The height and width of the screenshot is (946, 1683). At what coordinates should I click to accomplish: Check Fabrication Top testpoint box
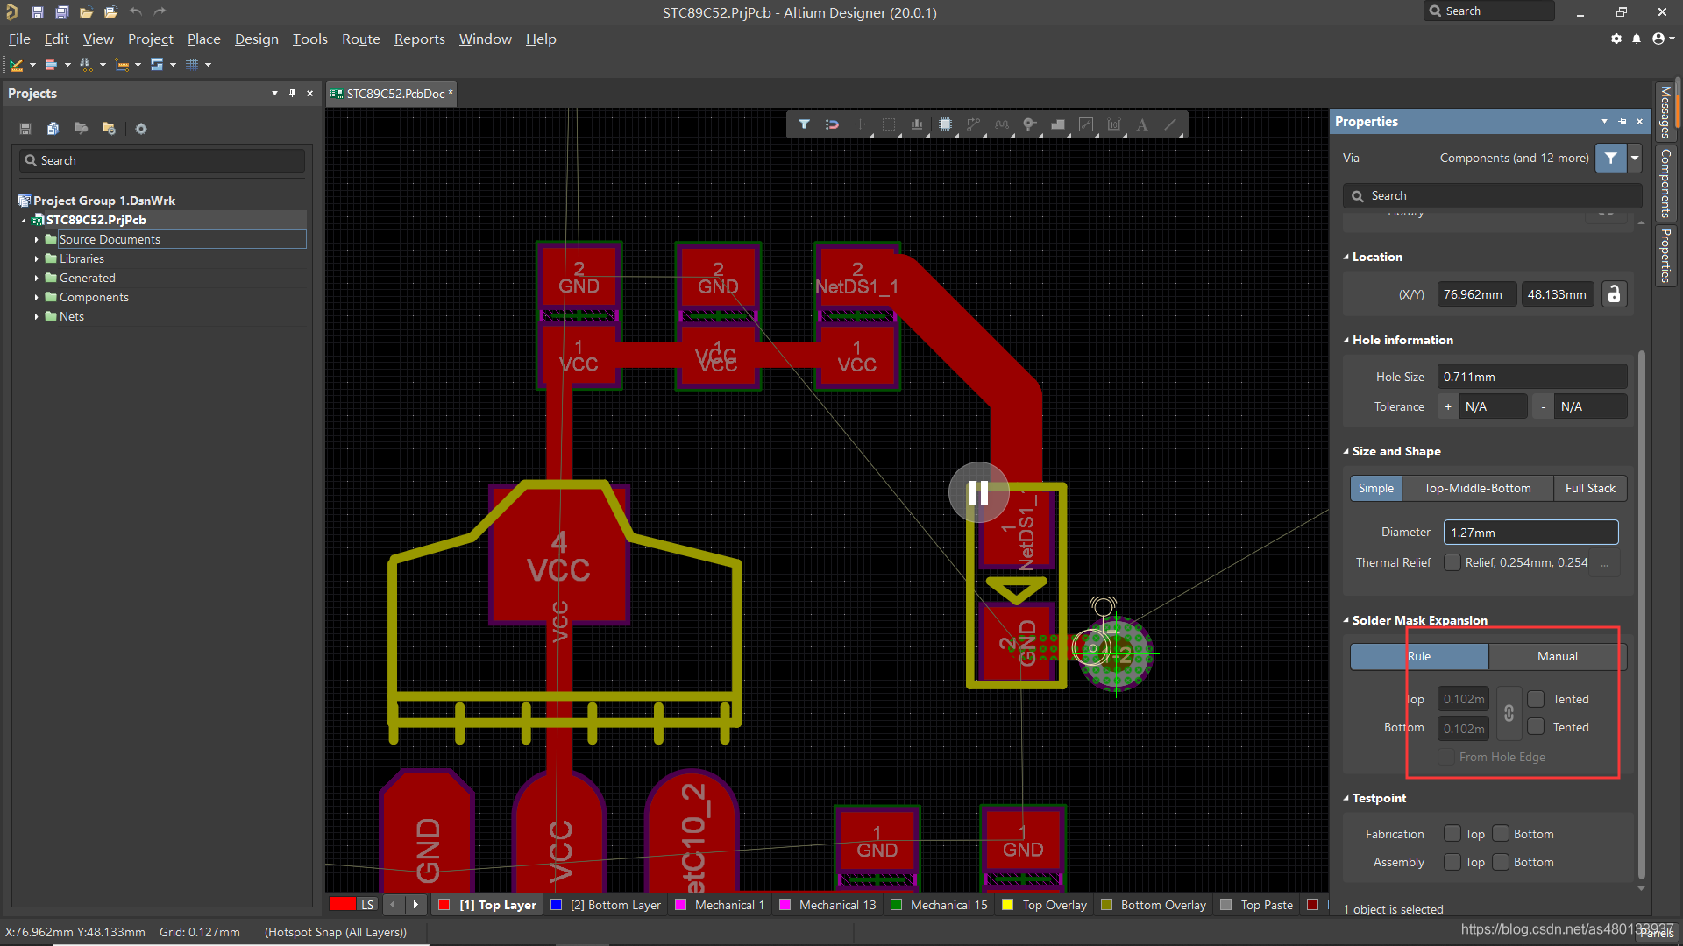click(x=1452, y=834)
